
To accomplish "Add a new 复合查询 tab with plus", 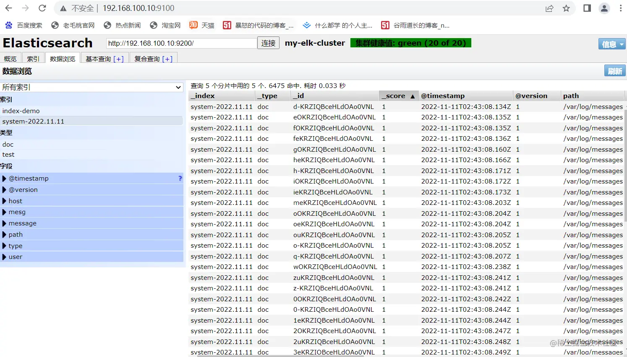I will point(167,59).
